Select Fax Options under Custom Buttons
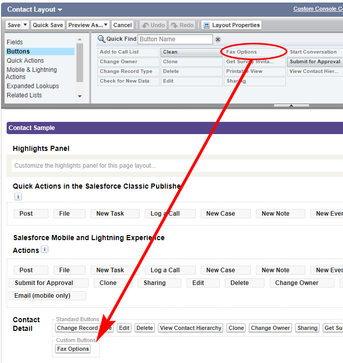 73,349
